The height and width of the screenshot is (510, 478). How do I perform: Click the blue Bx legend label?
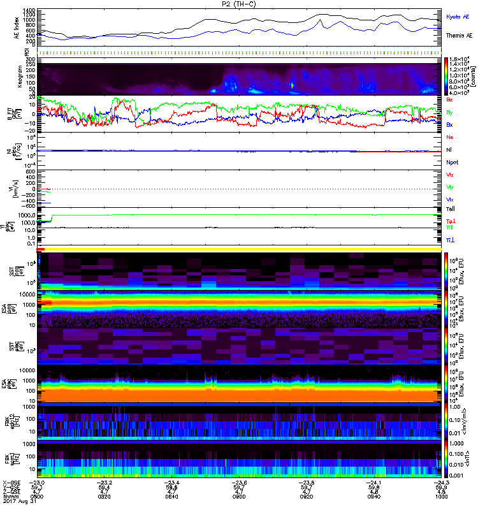point(449,124)
